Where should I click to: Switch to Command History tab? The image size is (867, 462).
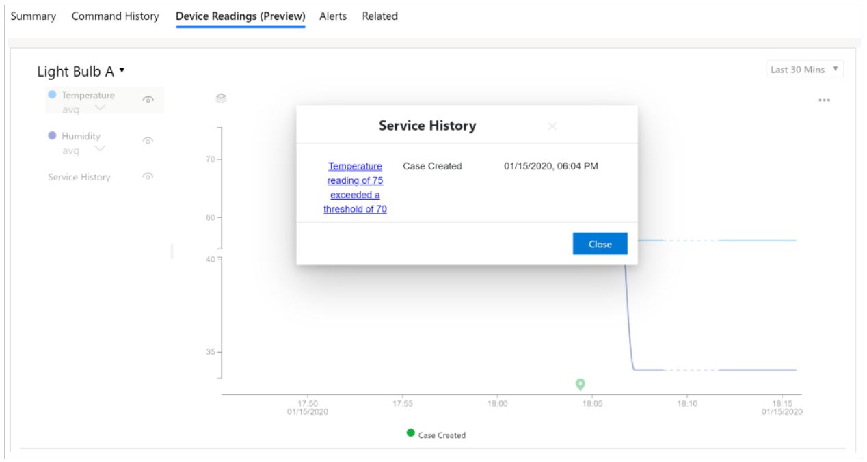115,16
